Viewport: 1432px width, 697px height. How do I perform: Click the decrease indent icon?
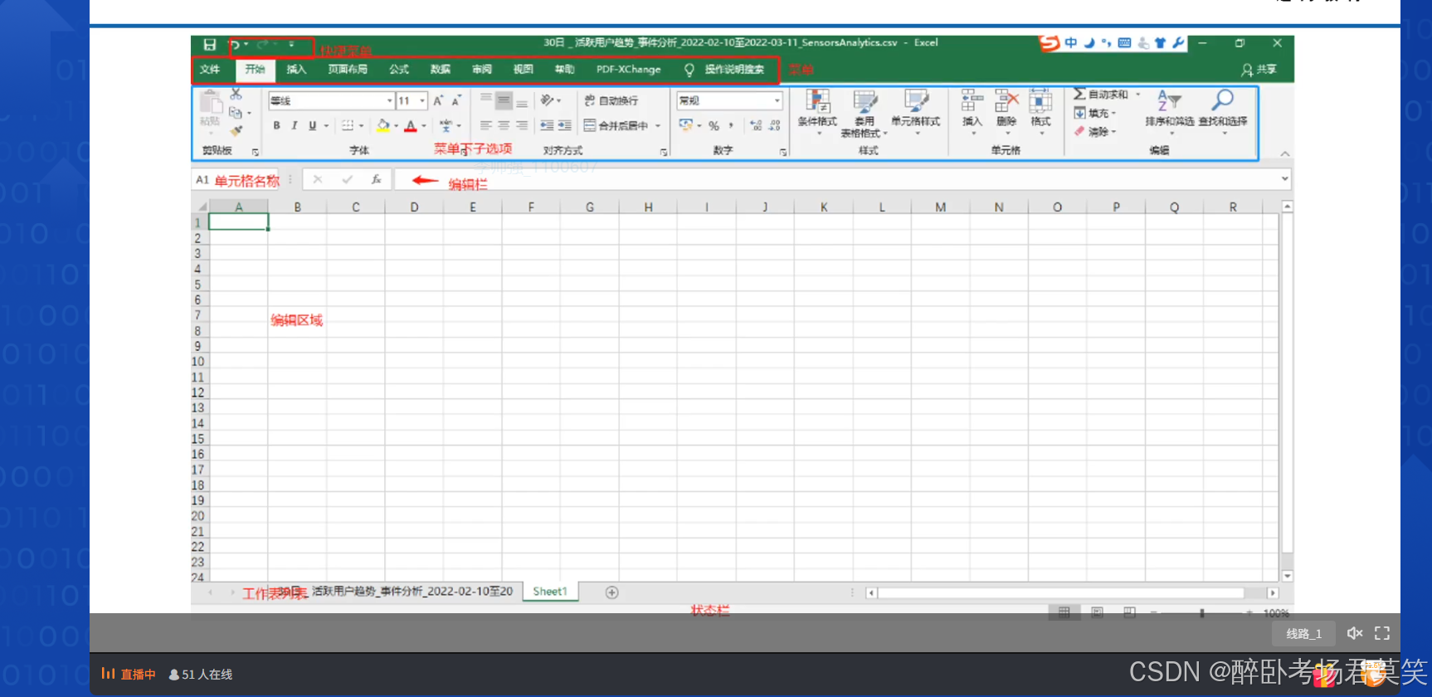547,126
